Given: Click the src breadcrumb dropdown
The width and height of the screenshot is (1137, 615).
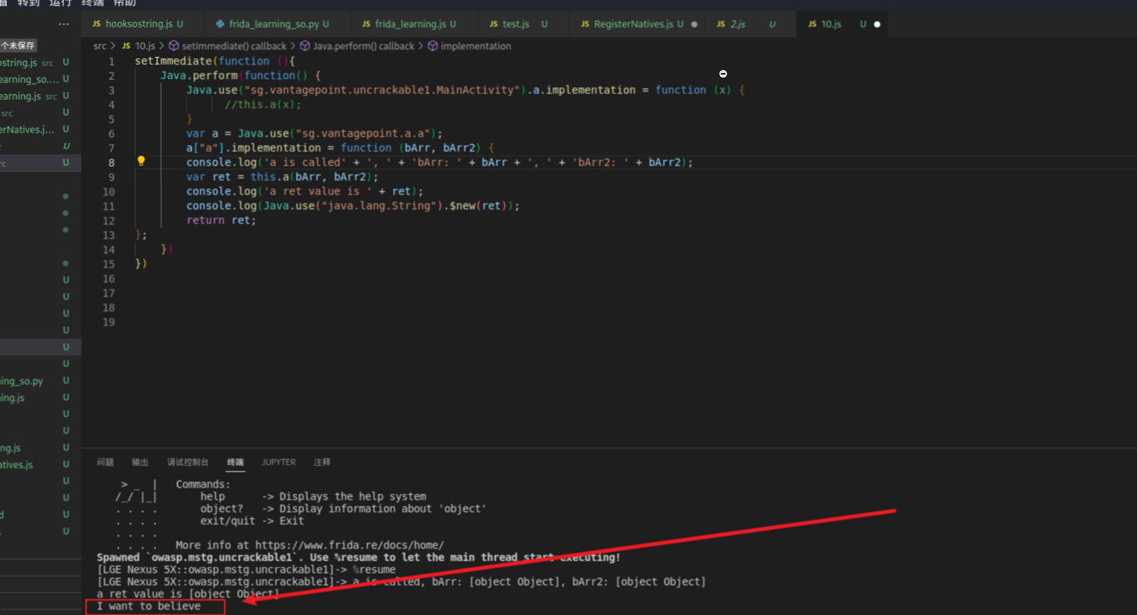Looking at the screenshot, I should (x=100, y=46).
